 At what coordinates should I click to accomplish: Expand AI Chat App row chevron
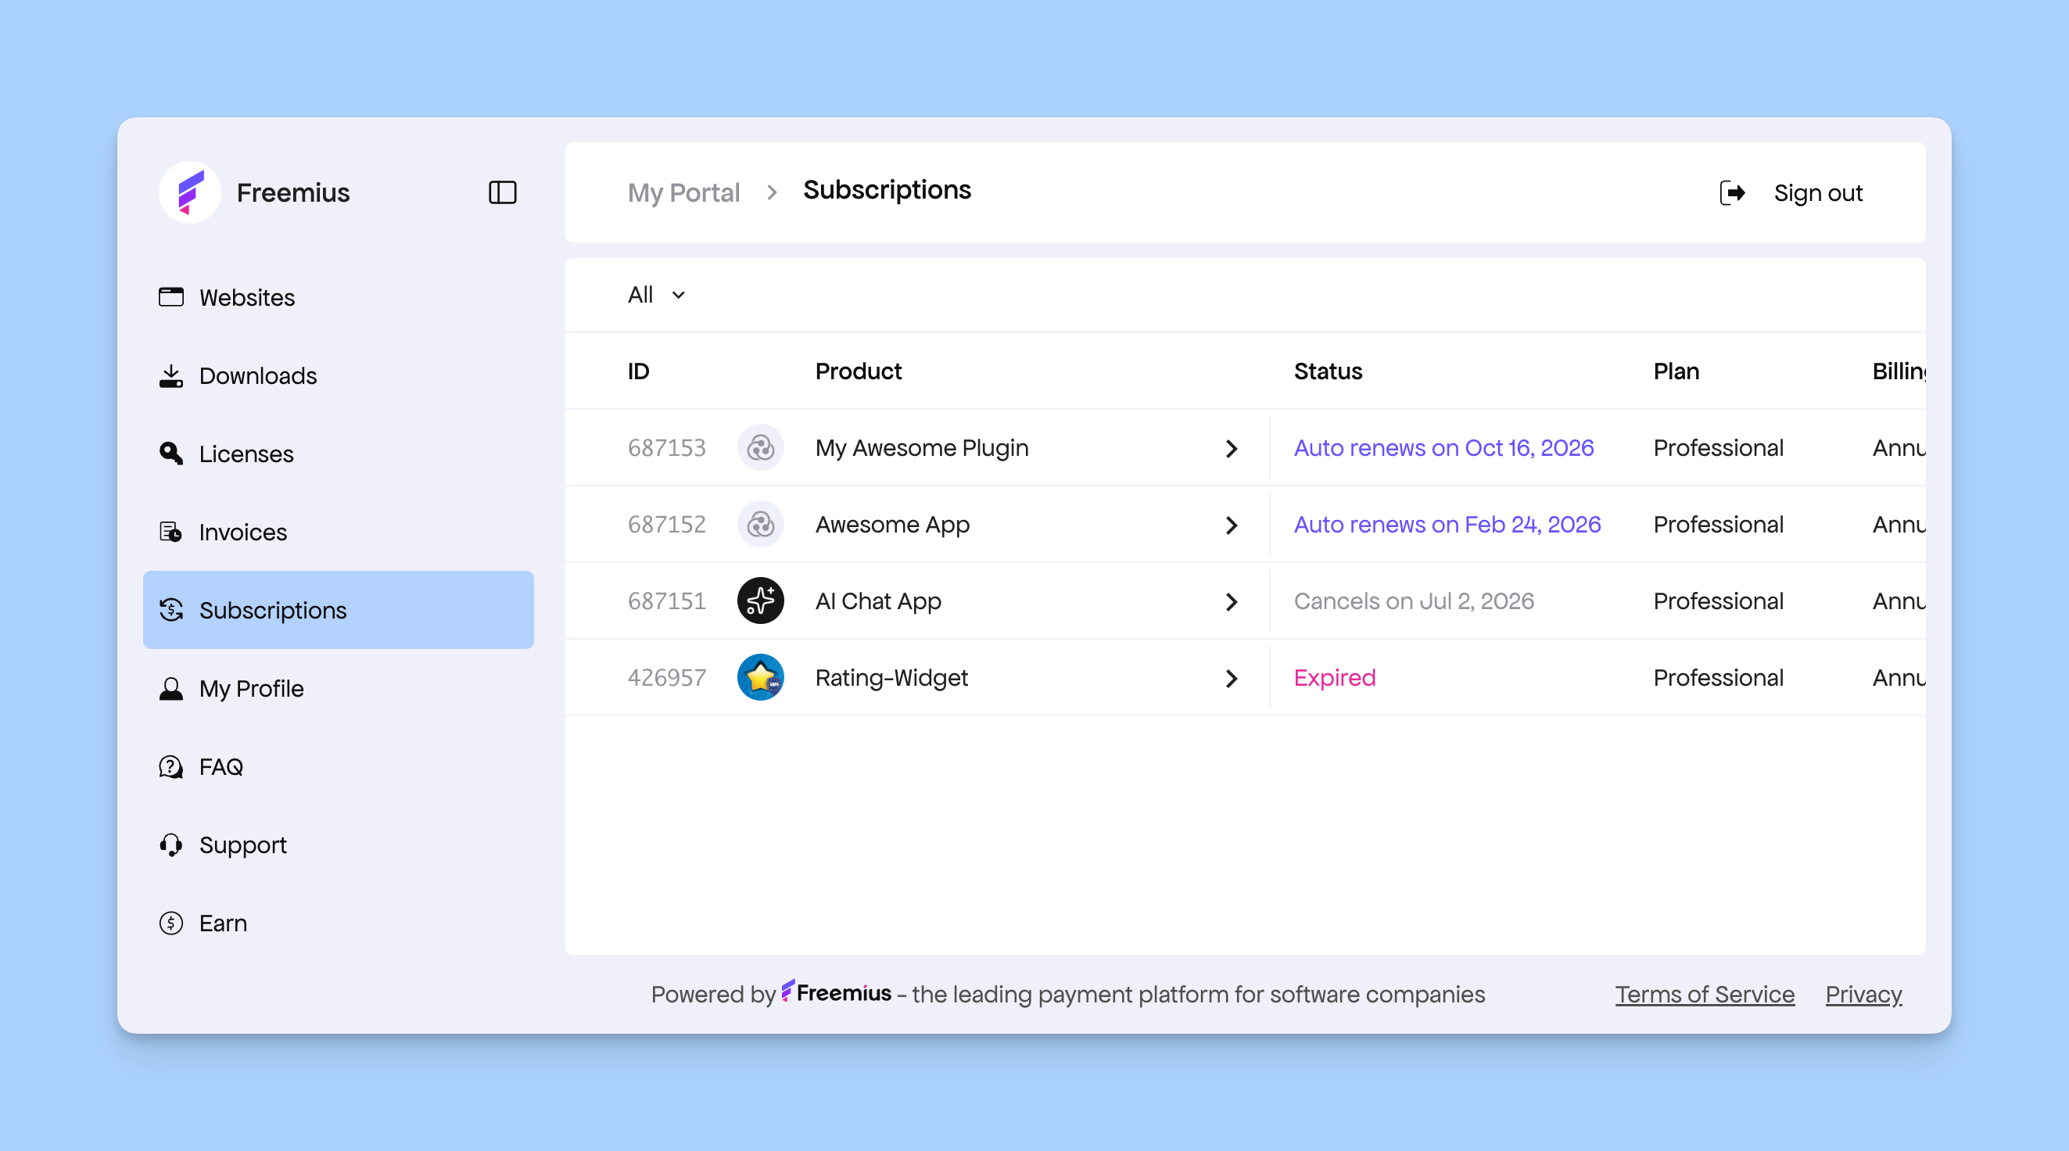point(1232,601)
